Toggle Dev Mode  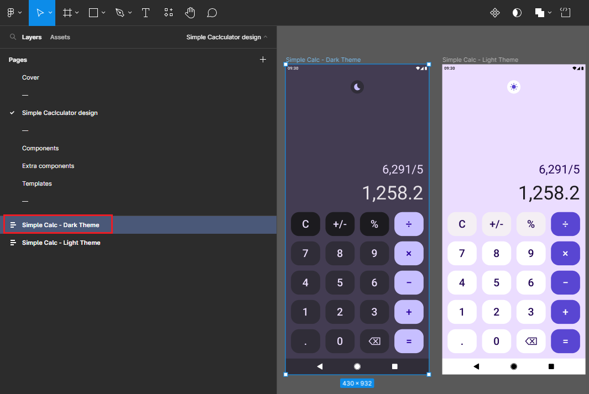(565, 12)
